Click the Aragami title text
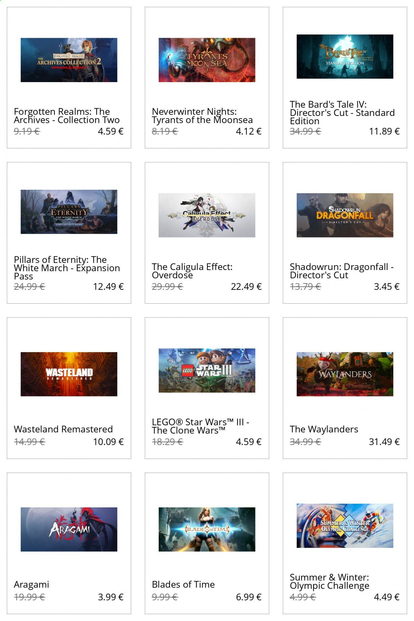The width and height of the screenshot is (414, 621). point(31,585)
